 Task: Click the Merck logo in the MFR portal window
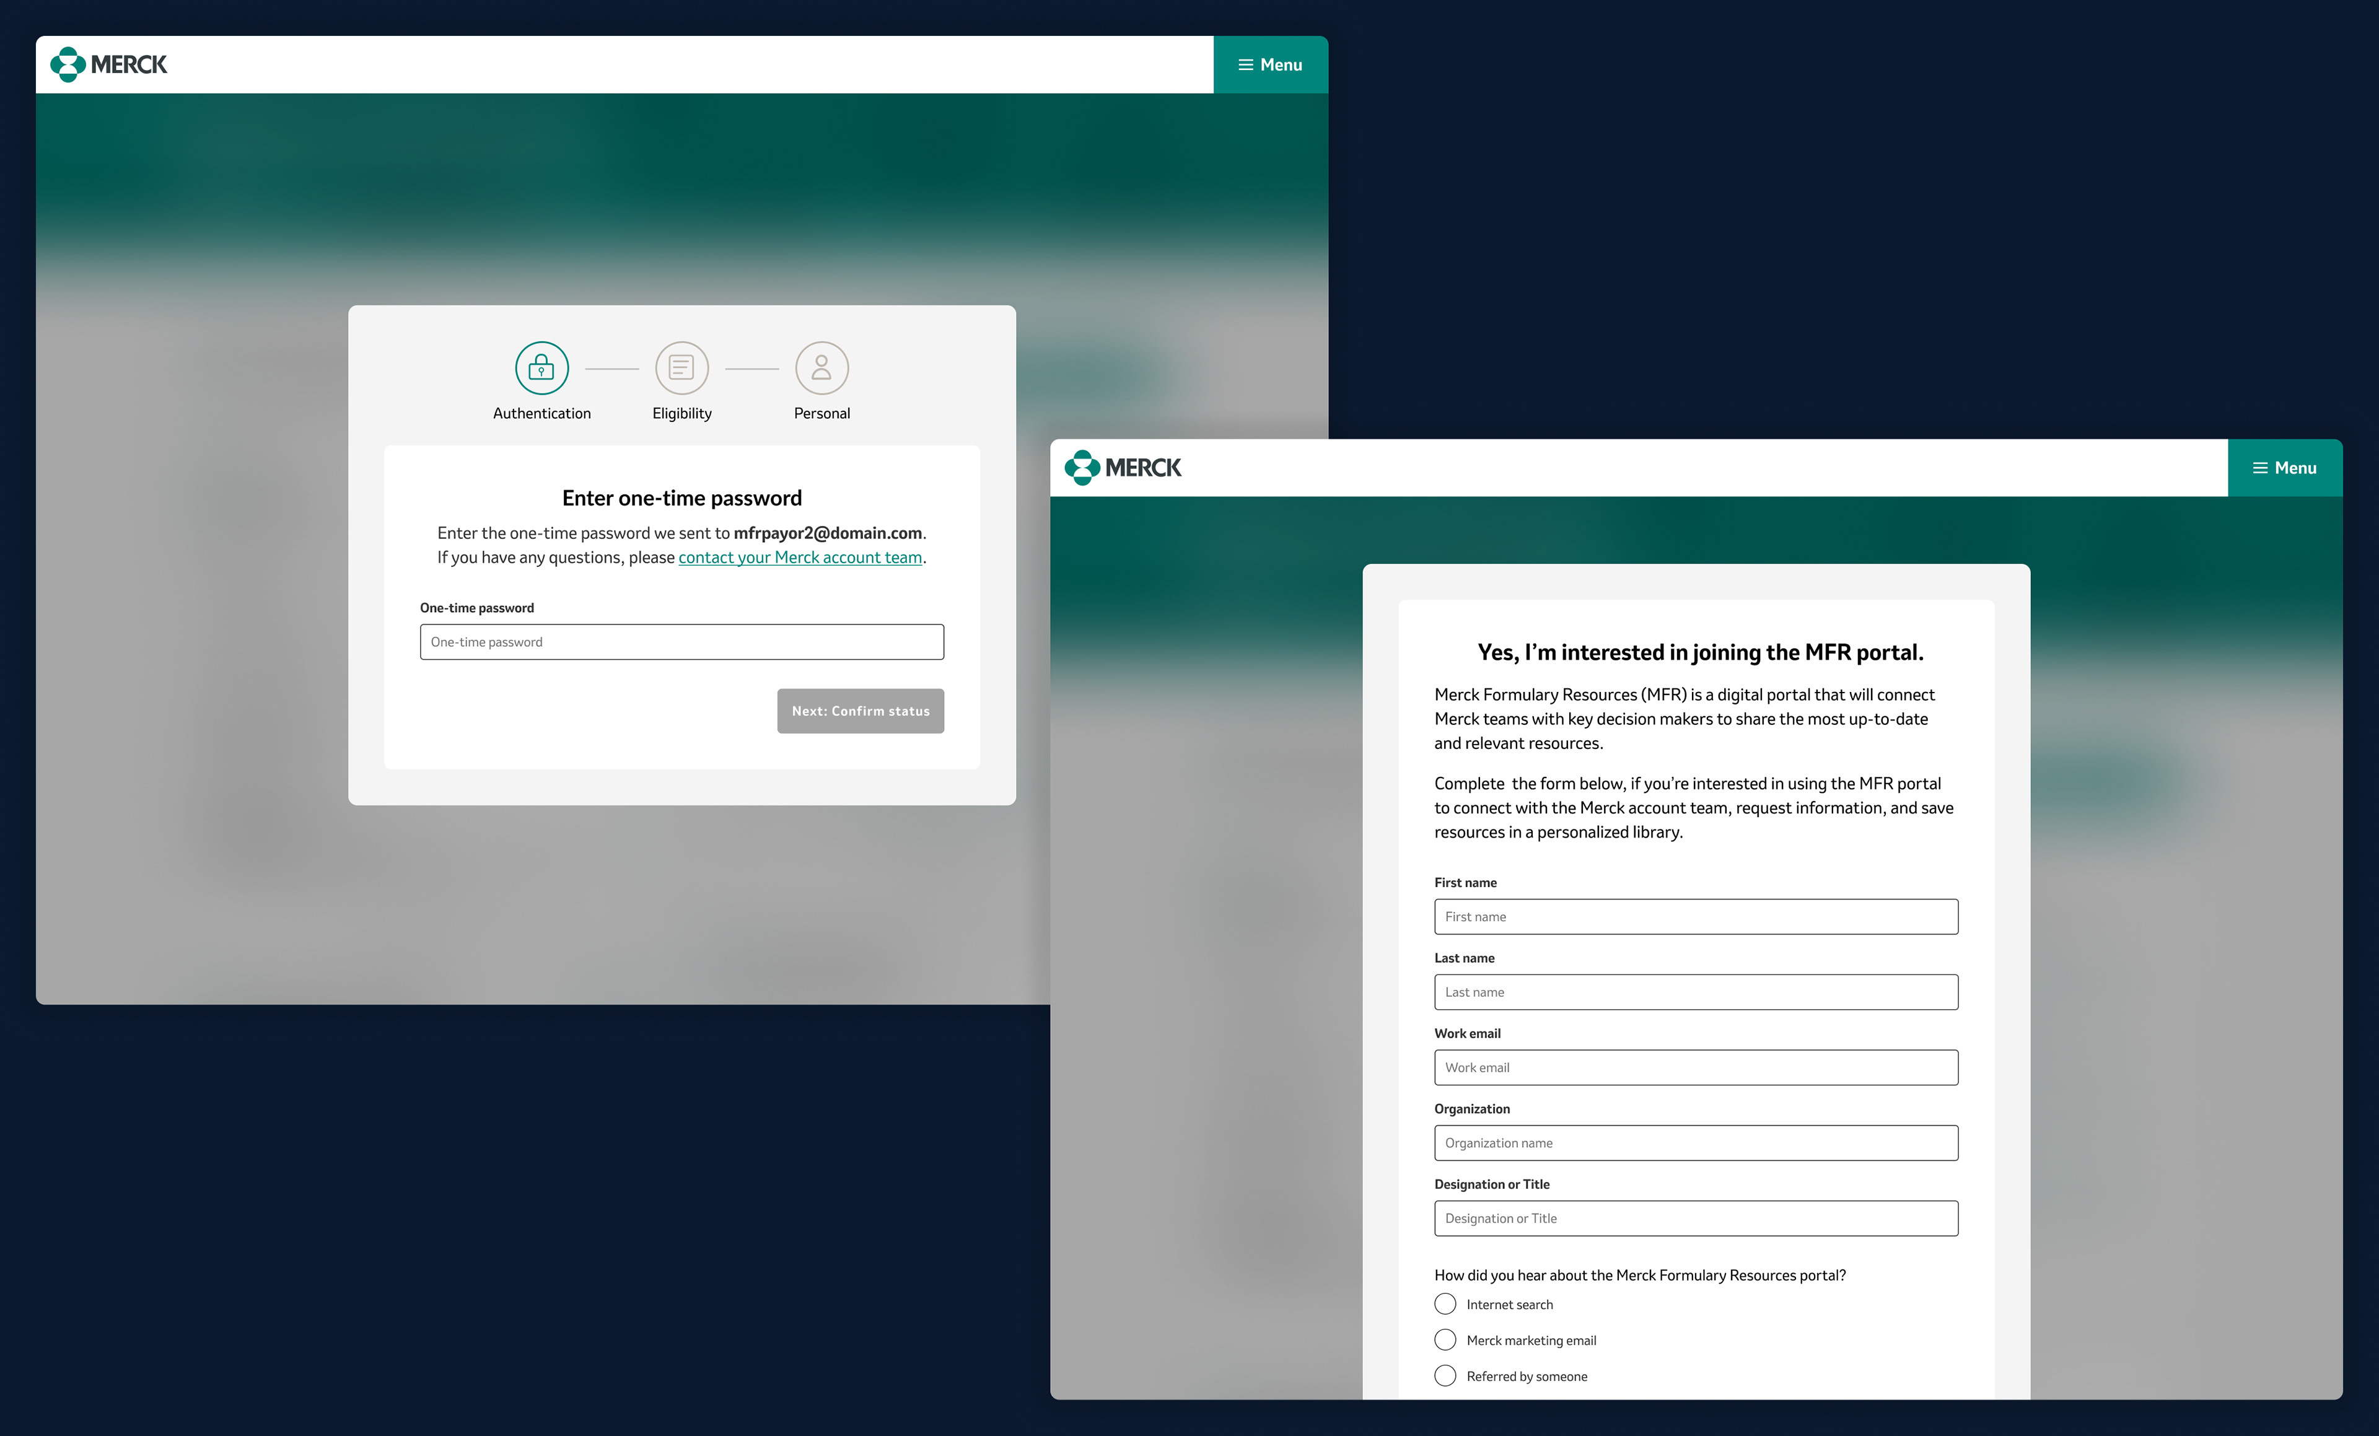click(1123, 467)
